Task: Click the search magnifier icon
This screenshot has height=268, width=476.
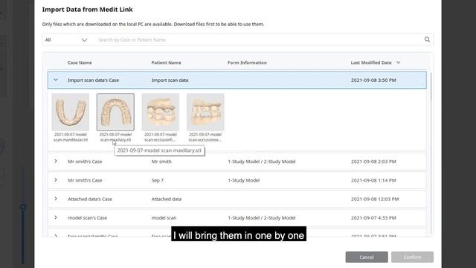Action: coord(427,39)
